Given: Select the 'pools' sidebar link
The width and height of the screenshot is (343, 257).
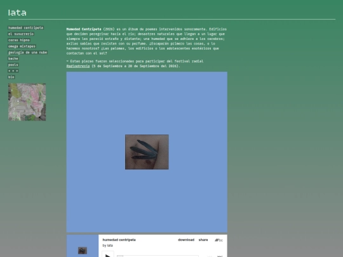Looking at the screenshot, I should tap(13, 65).
